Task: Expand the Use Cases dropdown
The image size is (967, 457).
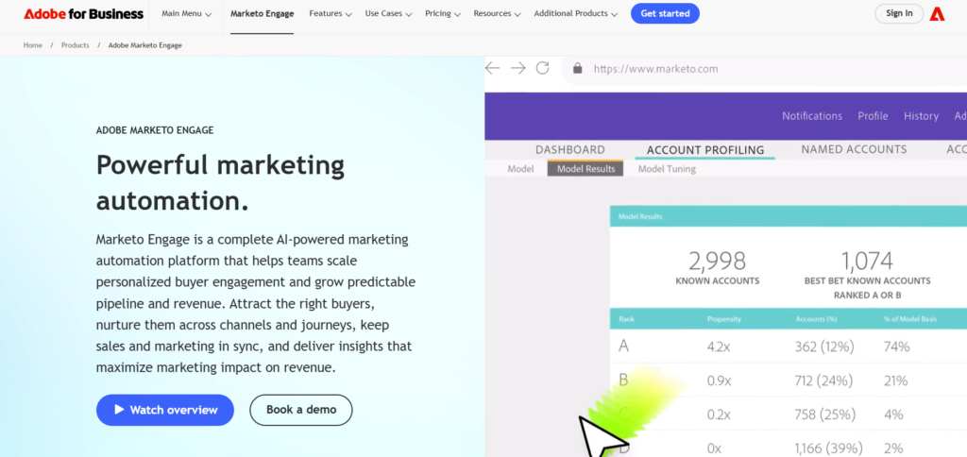Action: coord(389,14)
